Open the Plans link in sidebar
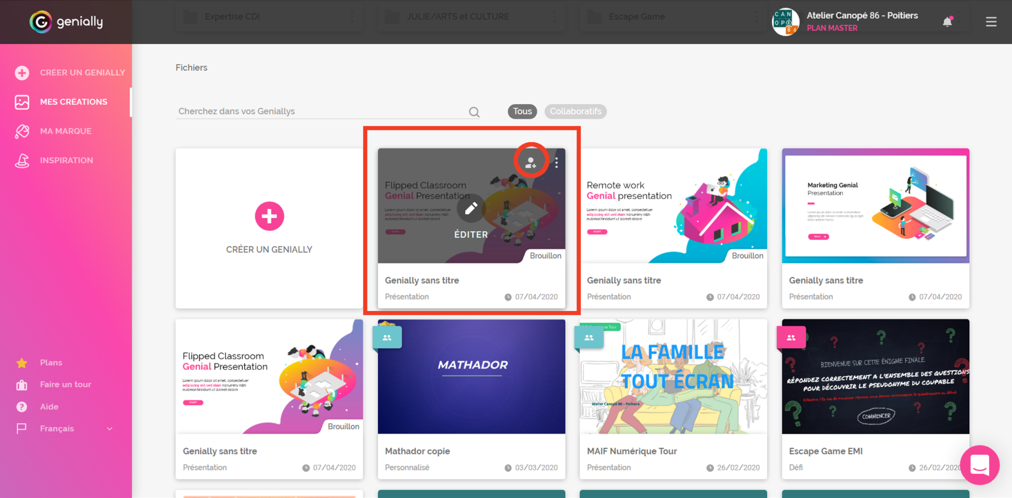Viewport: 1012px width, 498px height. pyautogui.click(x=51, y=362)
